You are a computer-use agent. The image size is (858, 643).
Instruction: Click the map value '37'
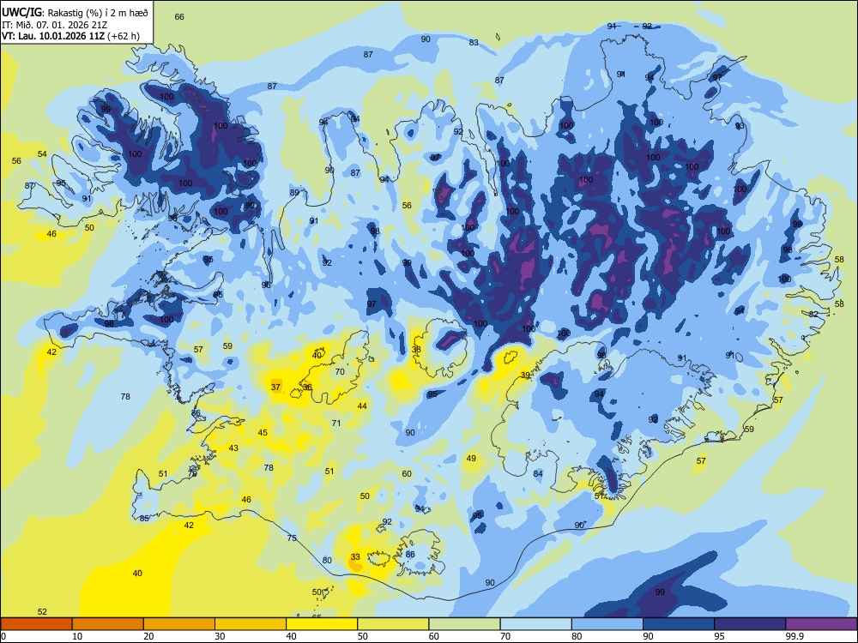click(275, 388)
